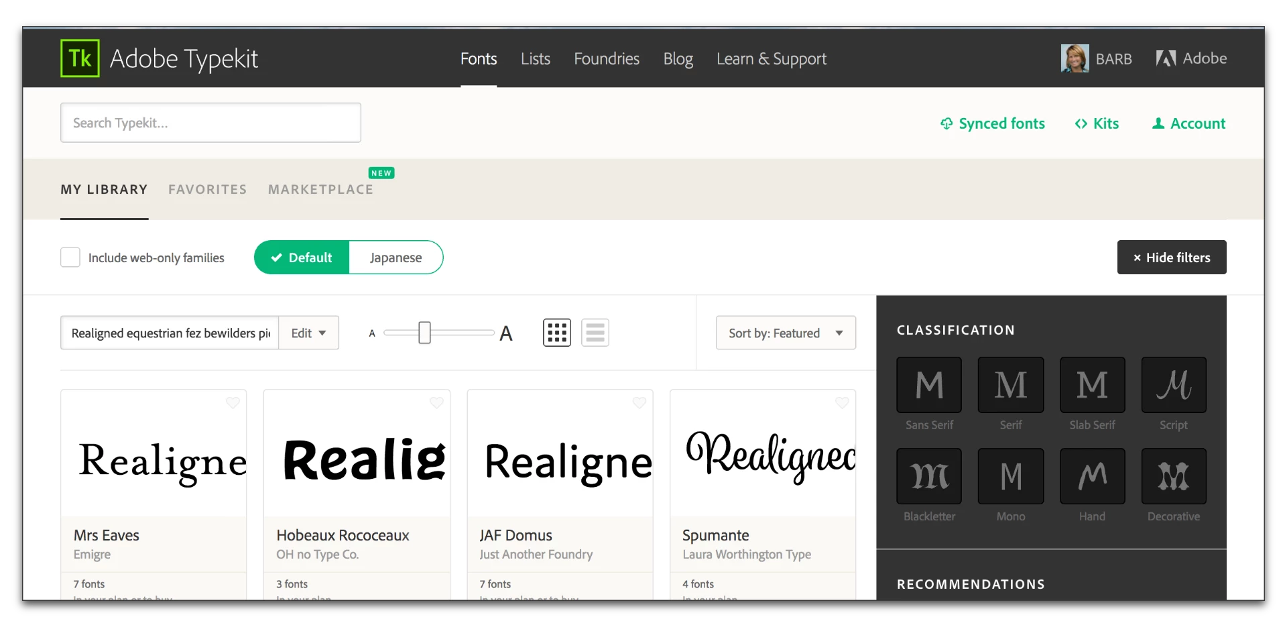Image resolution: width=1287 pixels, height=627 pixels.
Task: Click the font size slider handle
Action: (424, 333)
